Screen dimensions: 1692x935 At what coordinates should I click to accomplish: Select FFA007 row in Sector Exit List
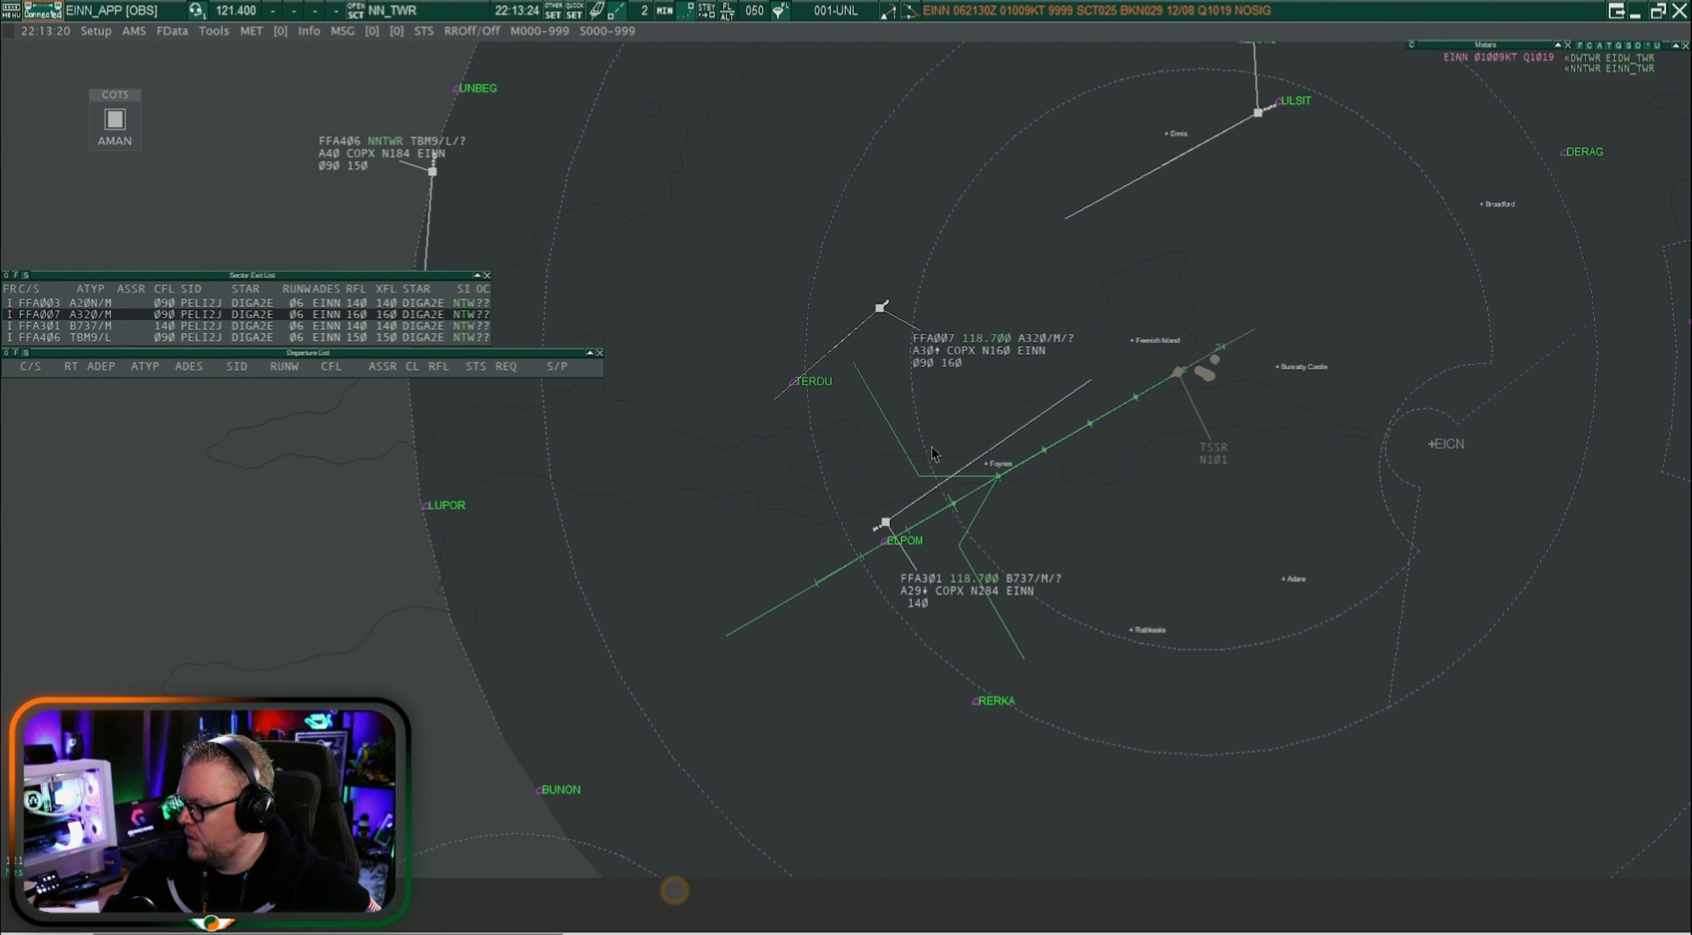pos(247,314)
